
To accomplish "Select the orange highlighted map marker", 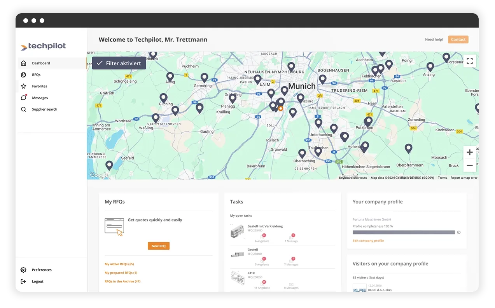I will point(280,108).
